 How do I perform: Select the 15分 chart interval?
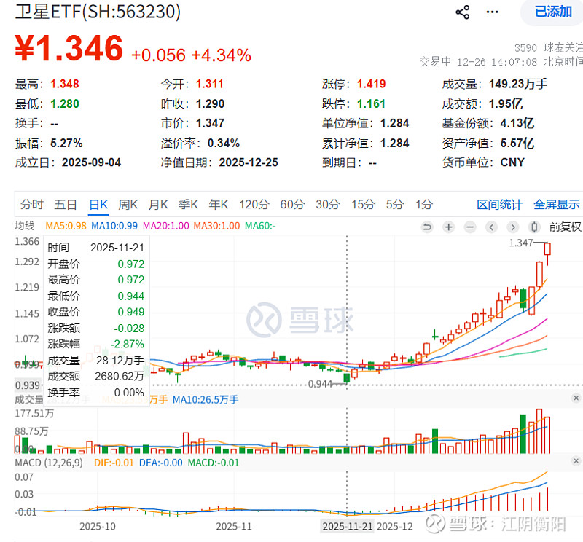[363, 205]
